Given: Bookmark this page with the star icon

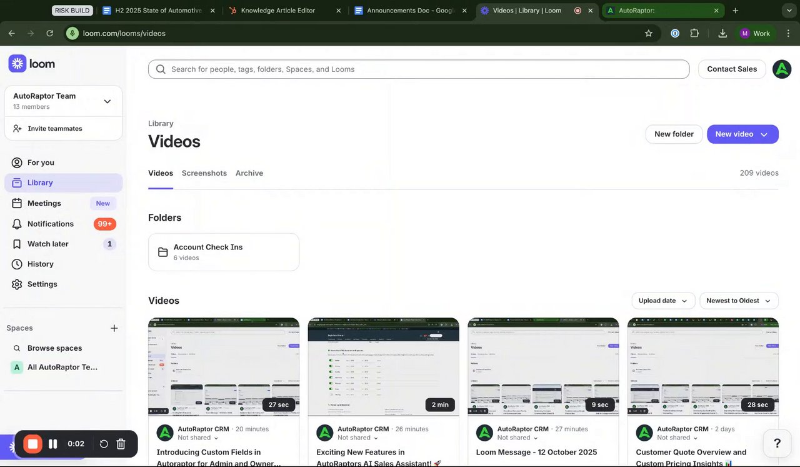Looking at the screenshot, I should (649, 33).
